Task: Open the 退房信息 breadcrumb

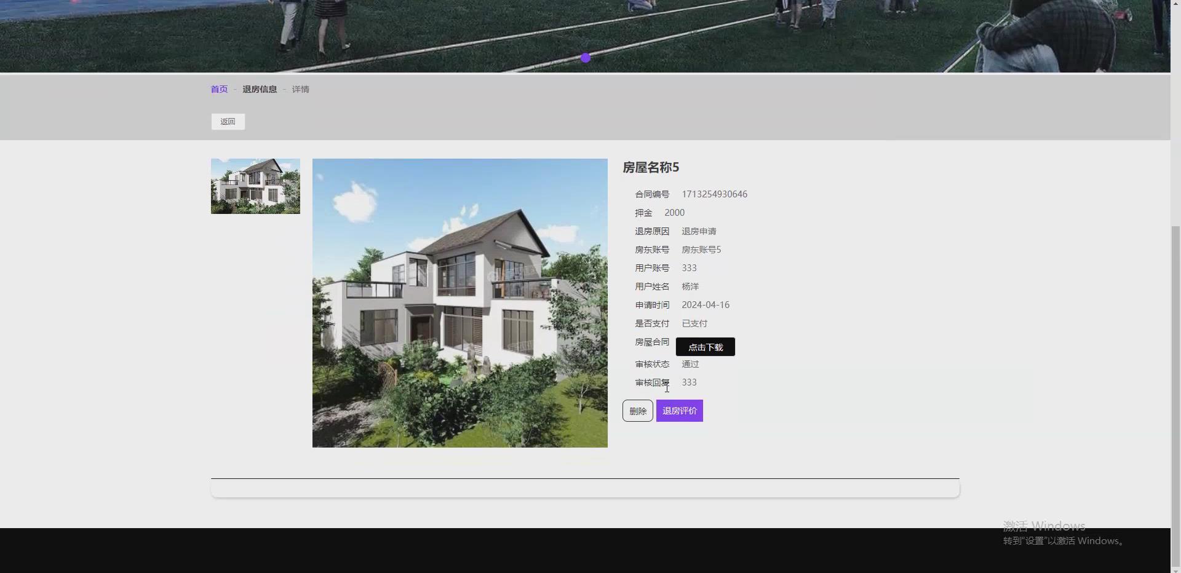Action: [x=260, y=89]
